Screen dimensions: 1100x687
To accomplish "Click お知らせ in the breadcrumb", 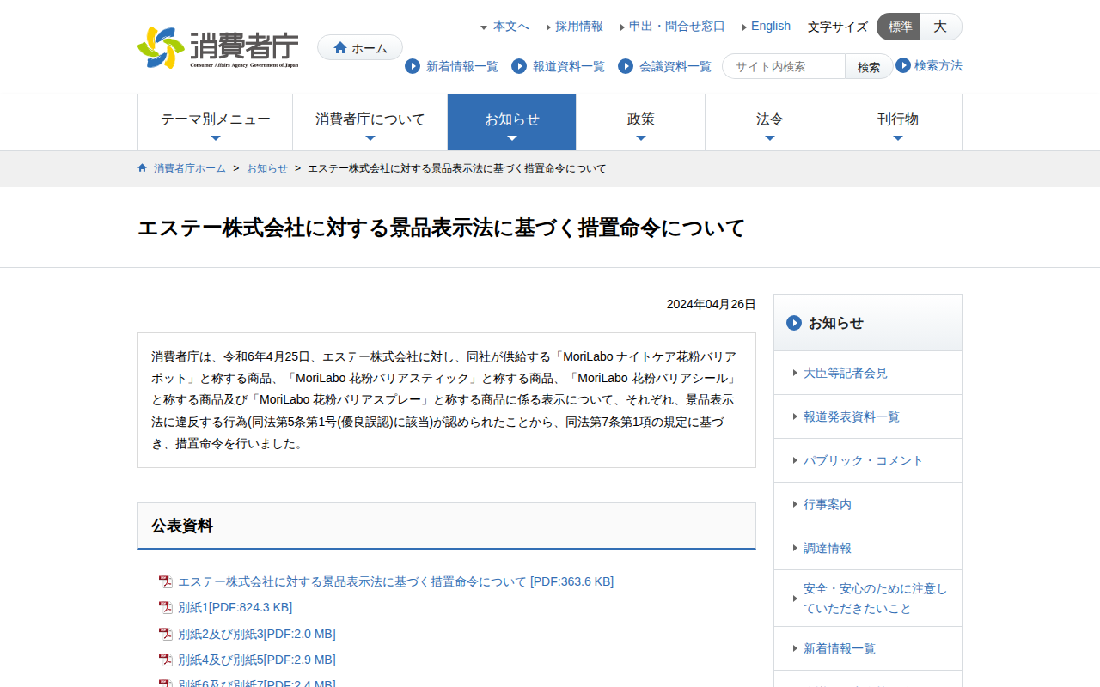I will click(267, 168).
